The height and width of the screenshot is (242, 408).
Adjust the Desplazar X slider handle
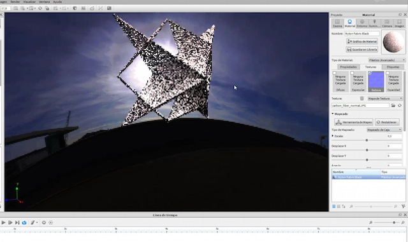[x=367, y=150]
